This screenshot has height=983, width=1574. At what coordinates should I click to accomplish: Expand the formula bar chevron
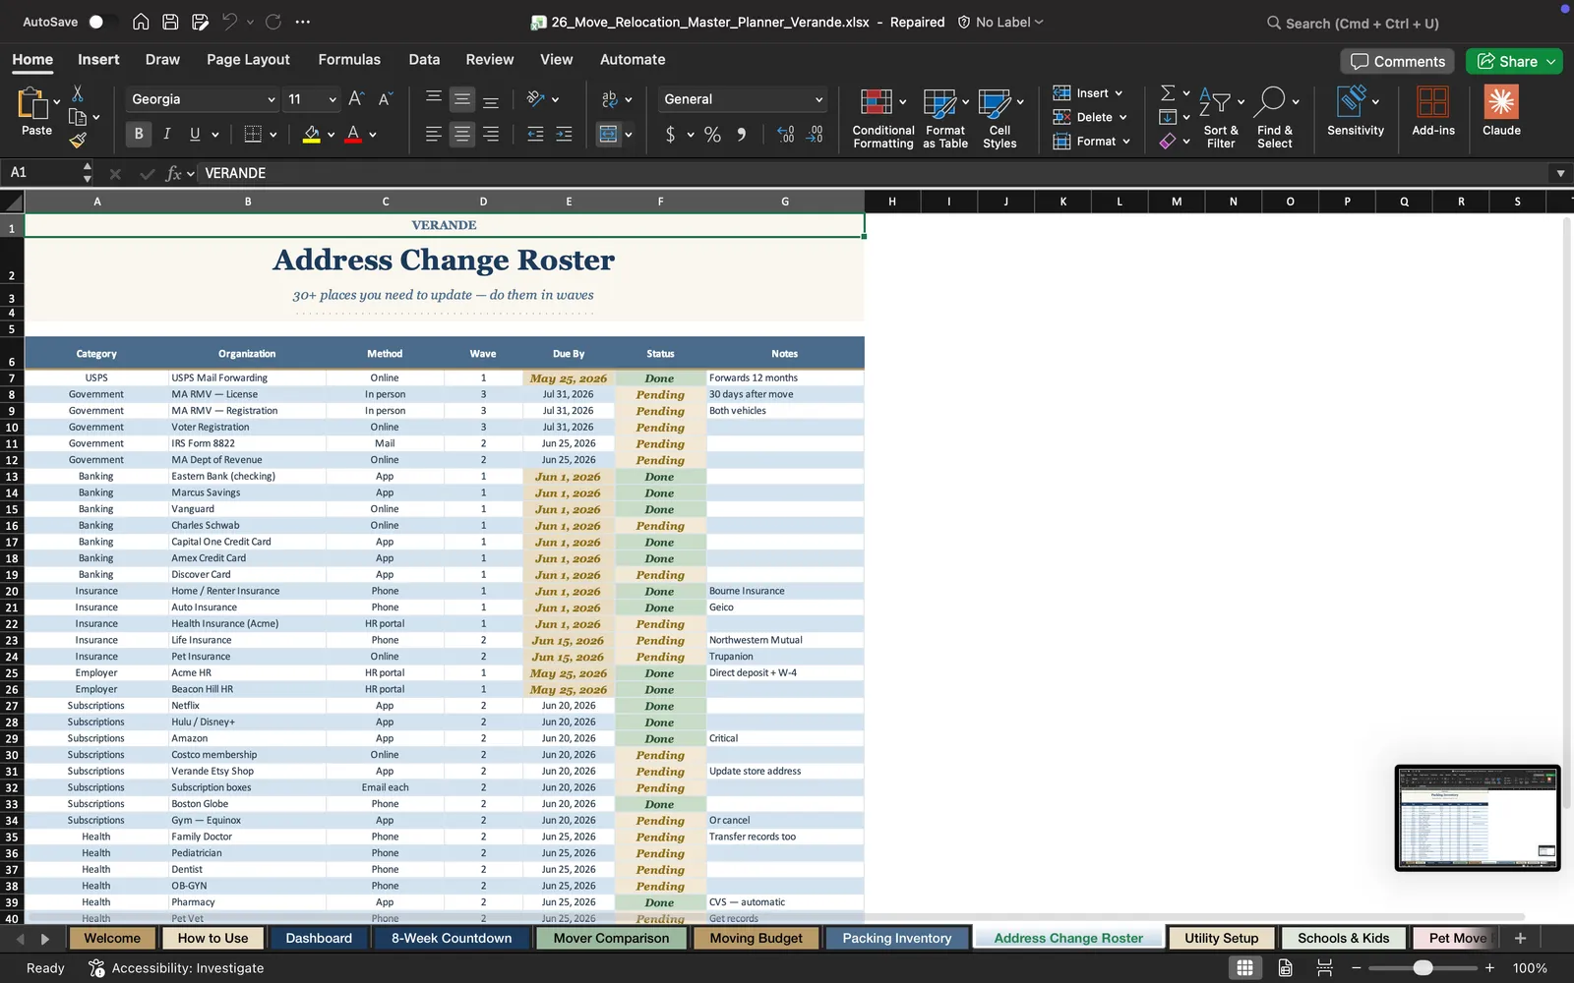[x=1560, y=173]
